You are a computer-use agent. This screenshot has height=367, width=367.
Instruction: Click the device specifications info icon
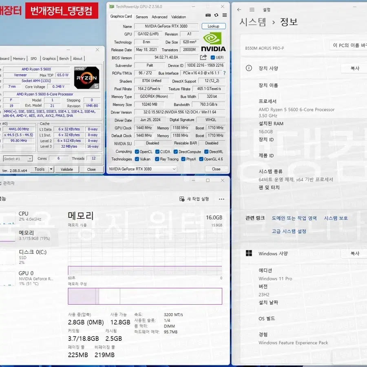[x=249, y=68]
